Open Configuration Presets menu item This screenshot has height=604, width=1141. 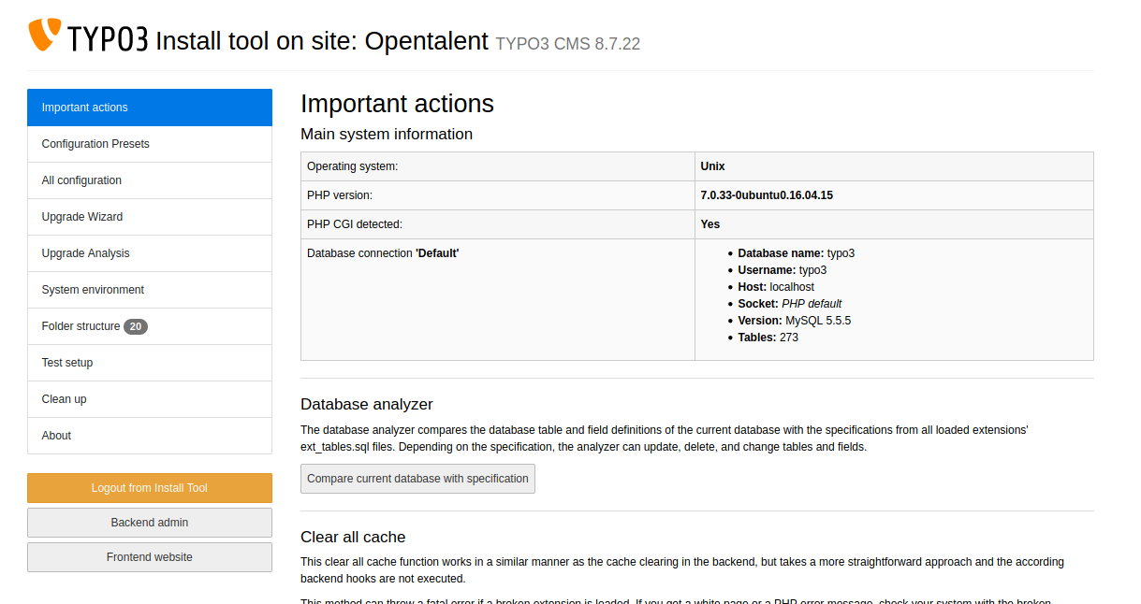150,144
